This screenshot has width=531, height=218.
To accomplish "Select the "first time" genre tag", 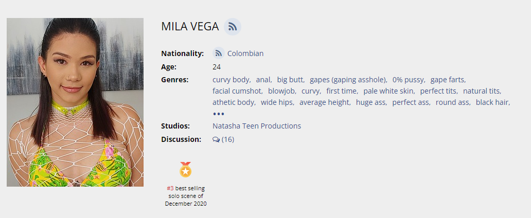I will click(x=341, y=91).
